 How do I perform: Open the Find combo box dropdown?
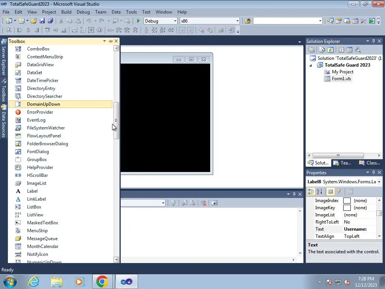(320, 21)
